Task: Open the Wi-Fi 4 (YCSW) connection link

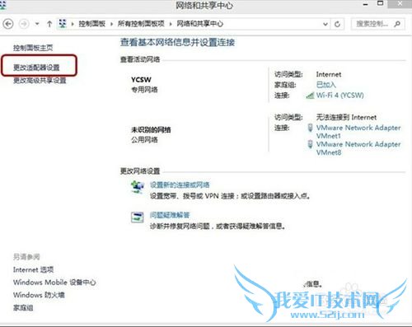Action: tap(340, 96)
